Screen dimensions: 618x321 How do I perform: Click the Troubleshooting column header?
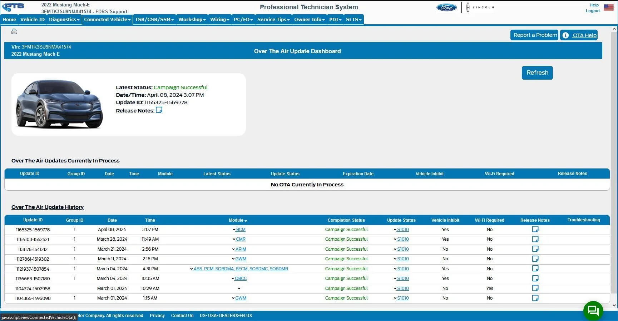tap(584, 220)
